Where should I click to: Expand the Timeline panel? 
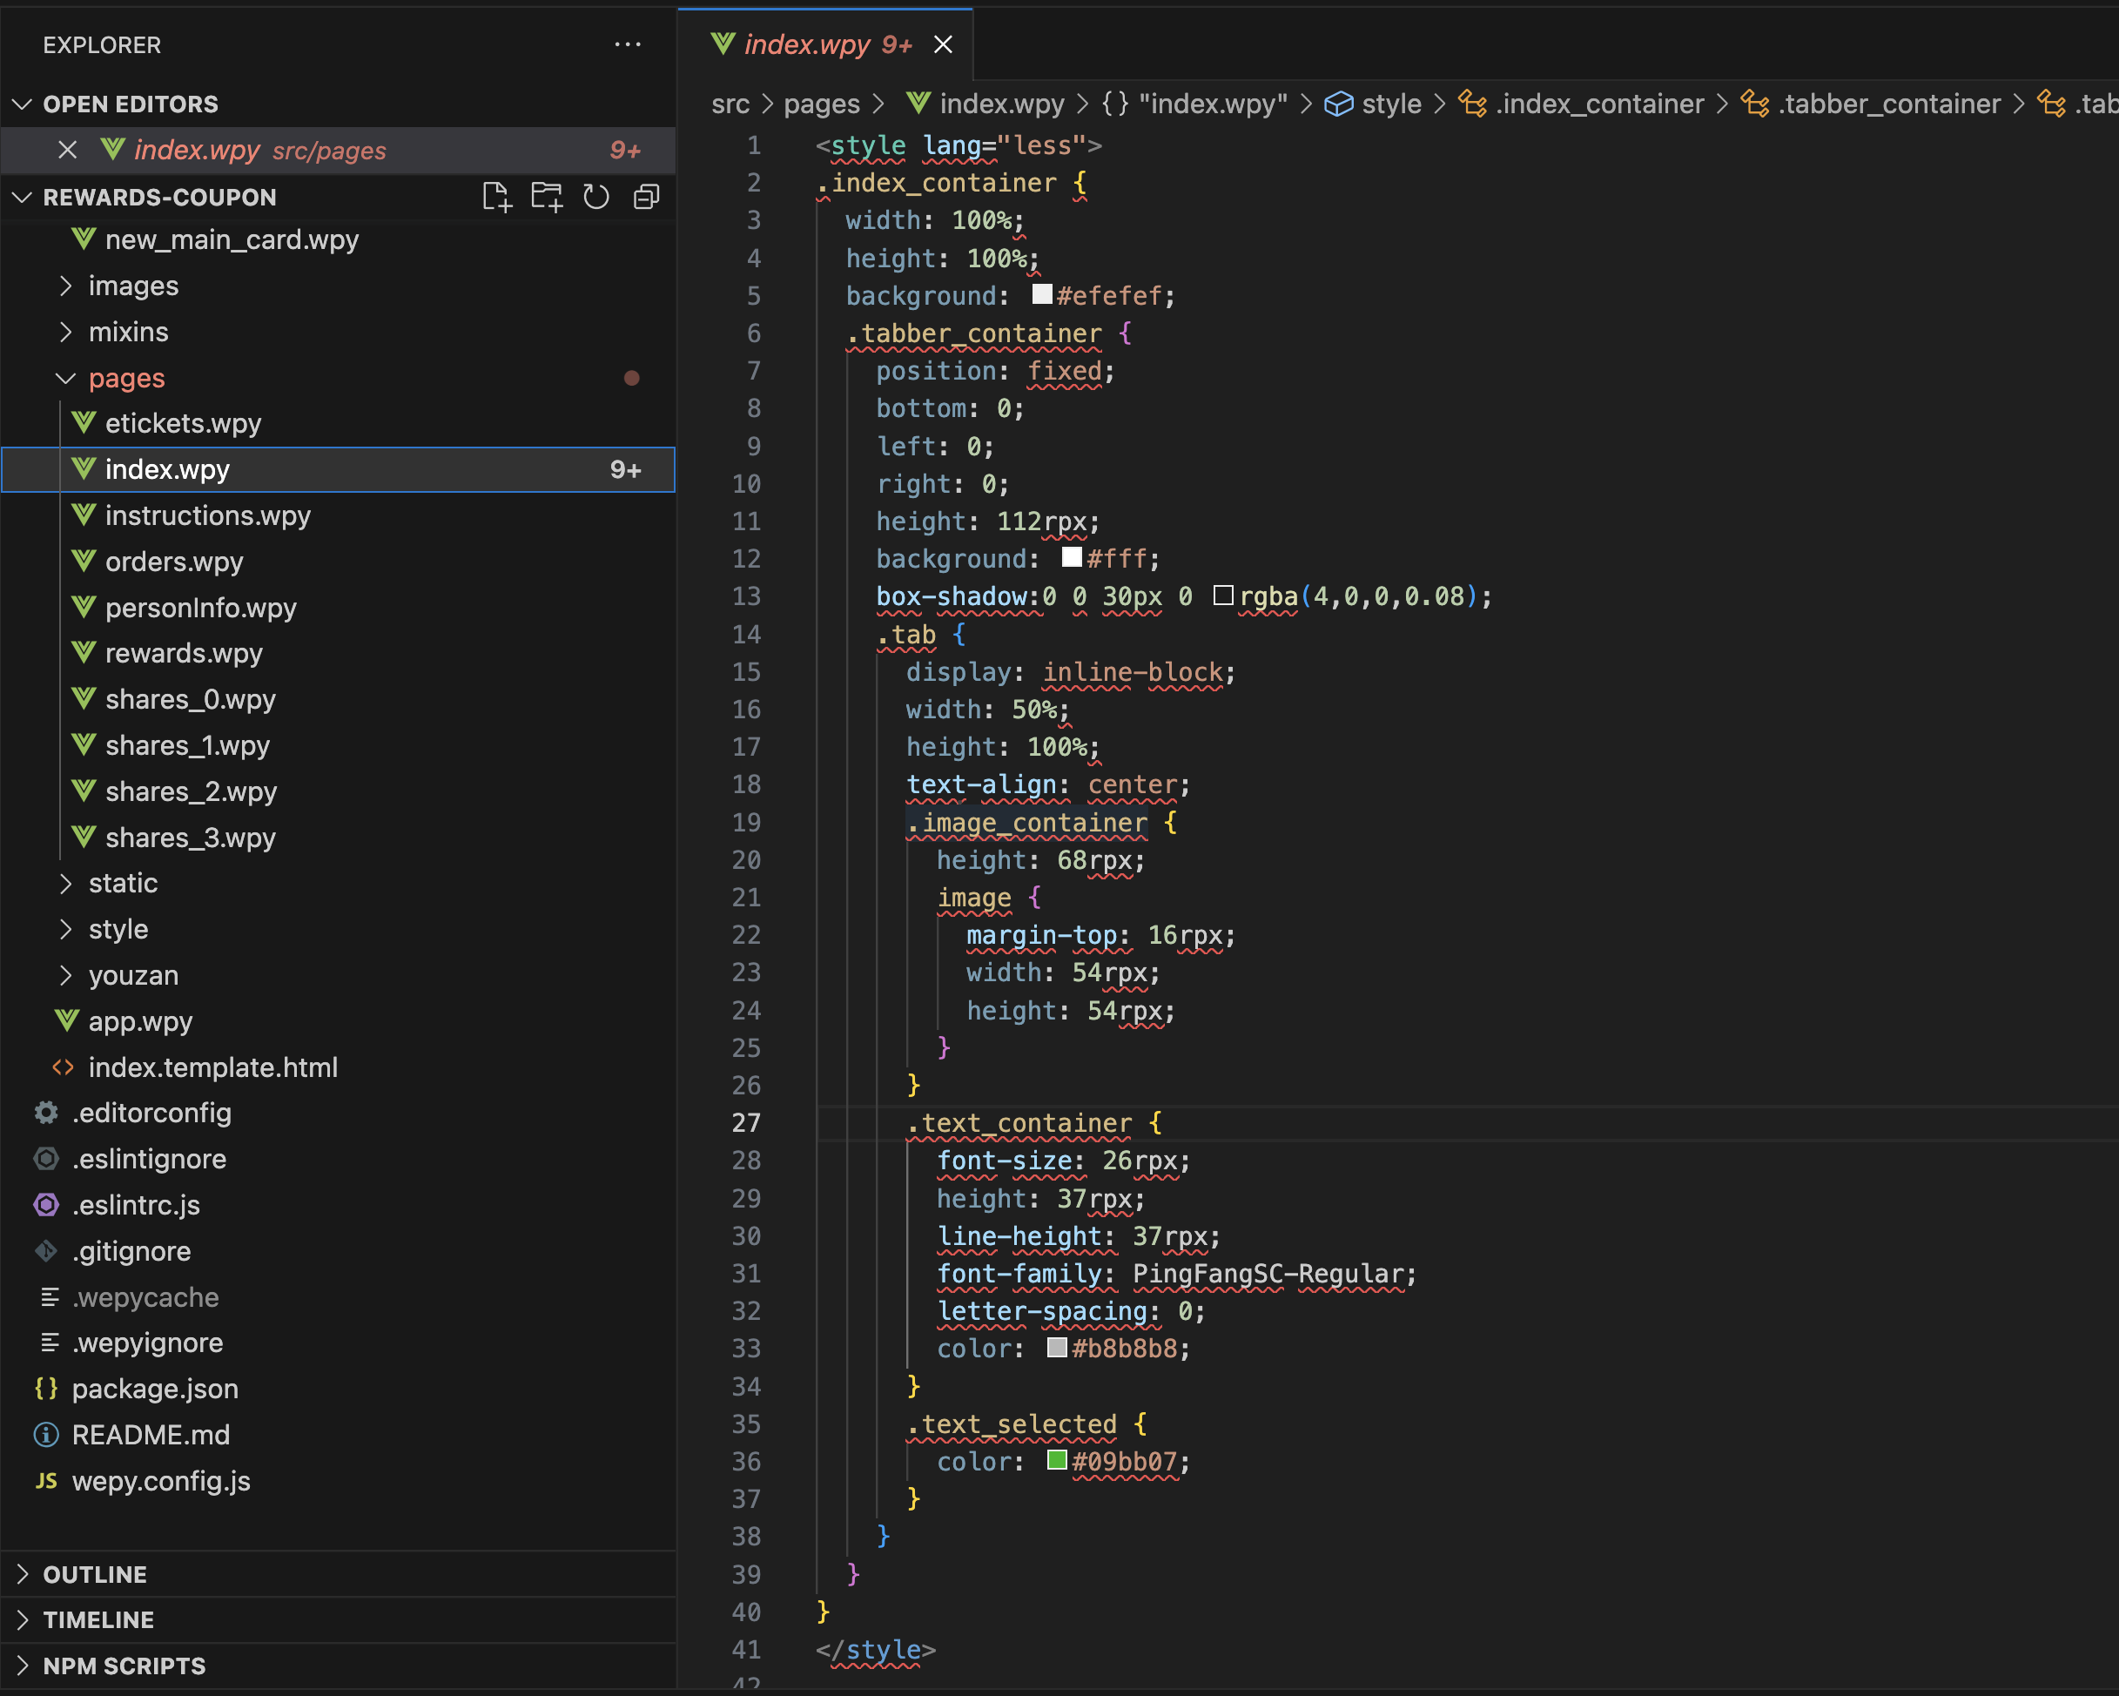(338, 1619)
